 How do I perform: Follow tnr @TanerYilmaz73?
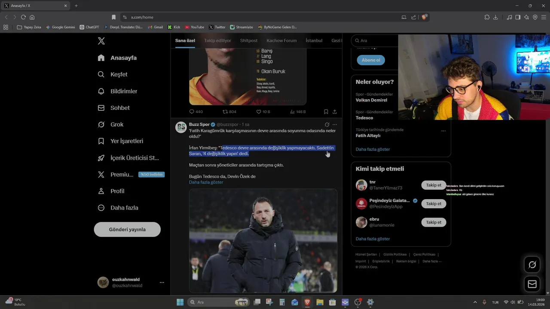[434, 185]
